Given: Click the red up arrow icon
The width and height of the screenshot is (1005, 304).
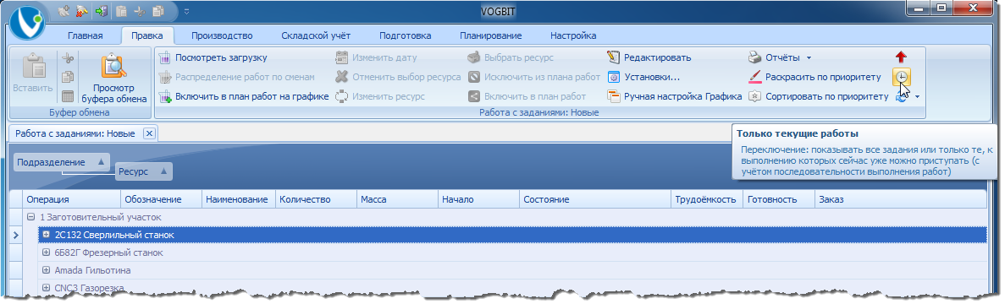Looking at the screenshot, I should (901, 57).
